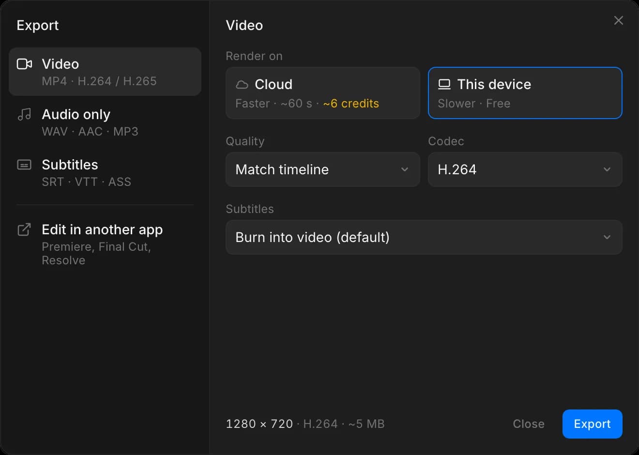Click the chevron arrow in the Subtitles dropdown
The height and width of the screenshot is (455, 639).
pyautogui.click(x=607, y=237)
